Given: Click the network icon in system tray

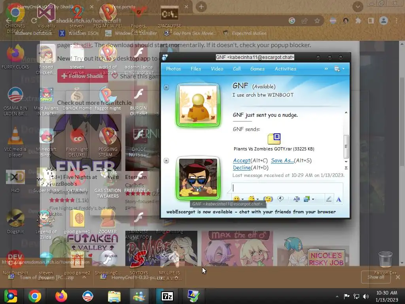Looking at the screenshot, I should coord(356,296).
